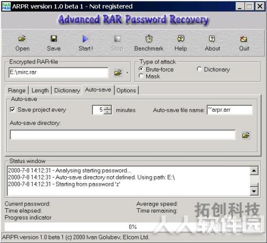
Task: Select the Auto-save tab
Action: (x=98, y=90)
